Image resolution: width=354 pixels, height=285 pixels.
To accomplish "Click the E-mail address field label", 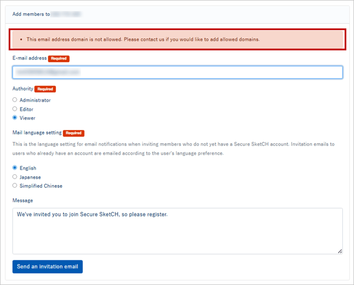I will coord(29,59).
